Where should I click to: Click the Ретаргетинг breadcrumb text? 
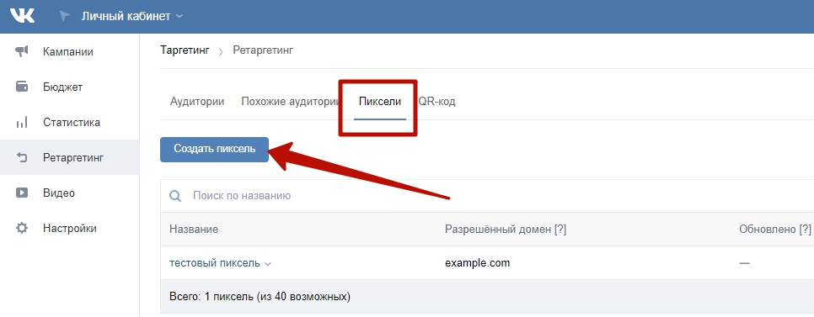(x=263, y=50)
